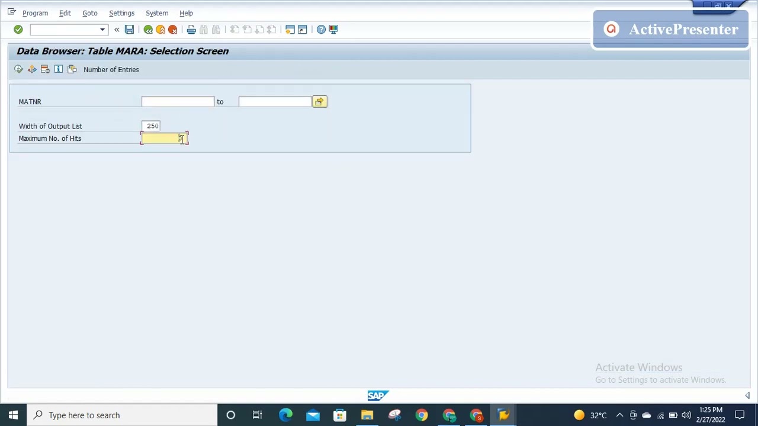Image resolution: width=758 pixels, height=426 pixels.
Task: Click the weather widget showing 32°C
Action: click(590, 415)
